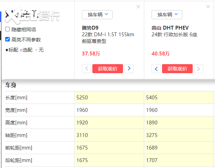This screenshot has height=168, width=215.
Task: Remove the 腾势D9 column with its X
Action: click(138, 7)
